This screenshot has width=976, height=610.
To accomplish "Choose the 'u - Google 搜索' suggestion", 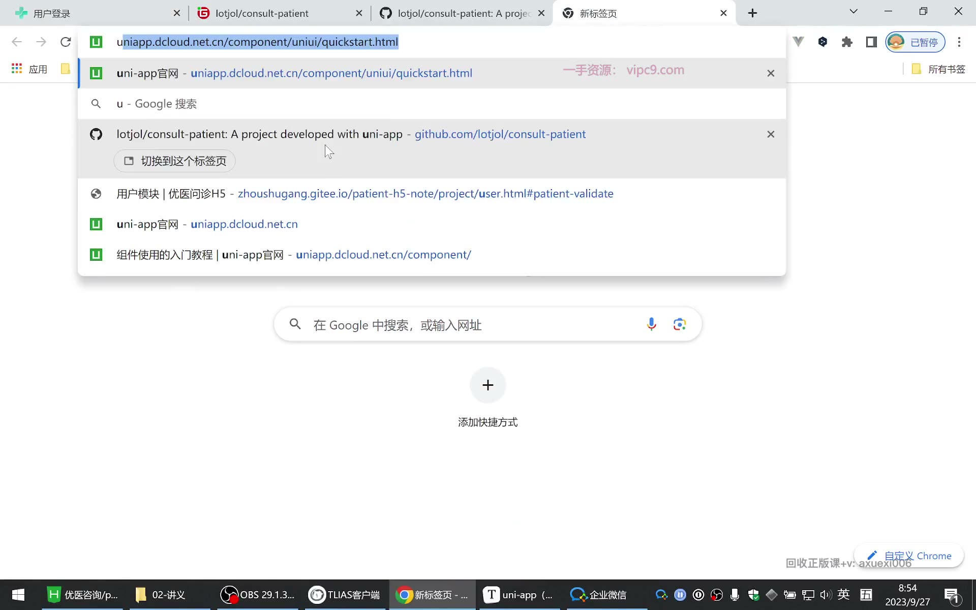I will point(432,104).
